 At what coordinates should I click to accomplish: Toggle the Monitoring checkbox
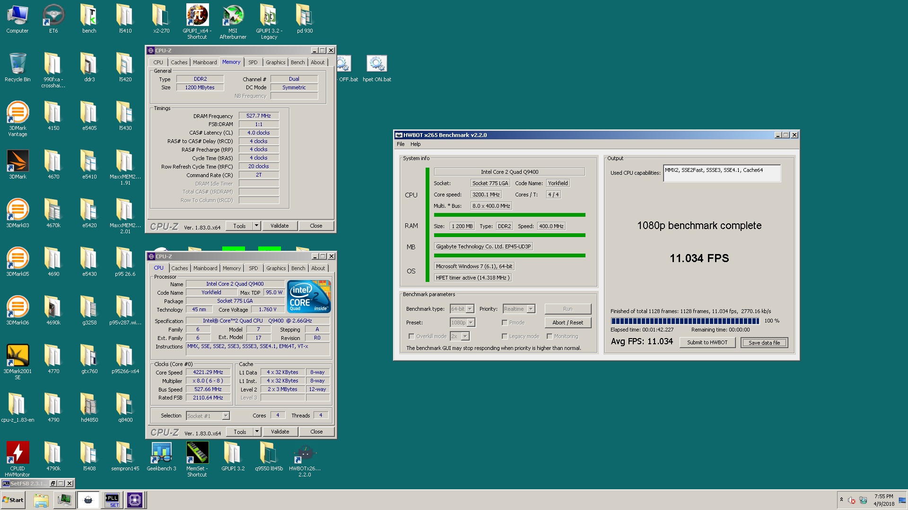coord(550,337)
